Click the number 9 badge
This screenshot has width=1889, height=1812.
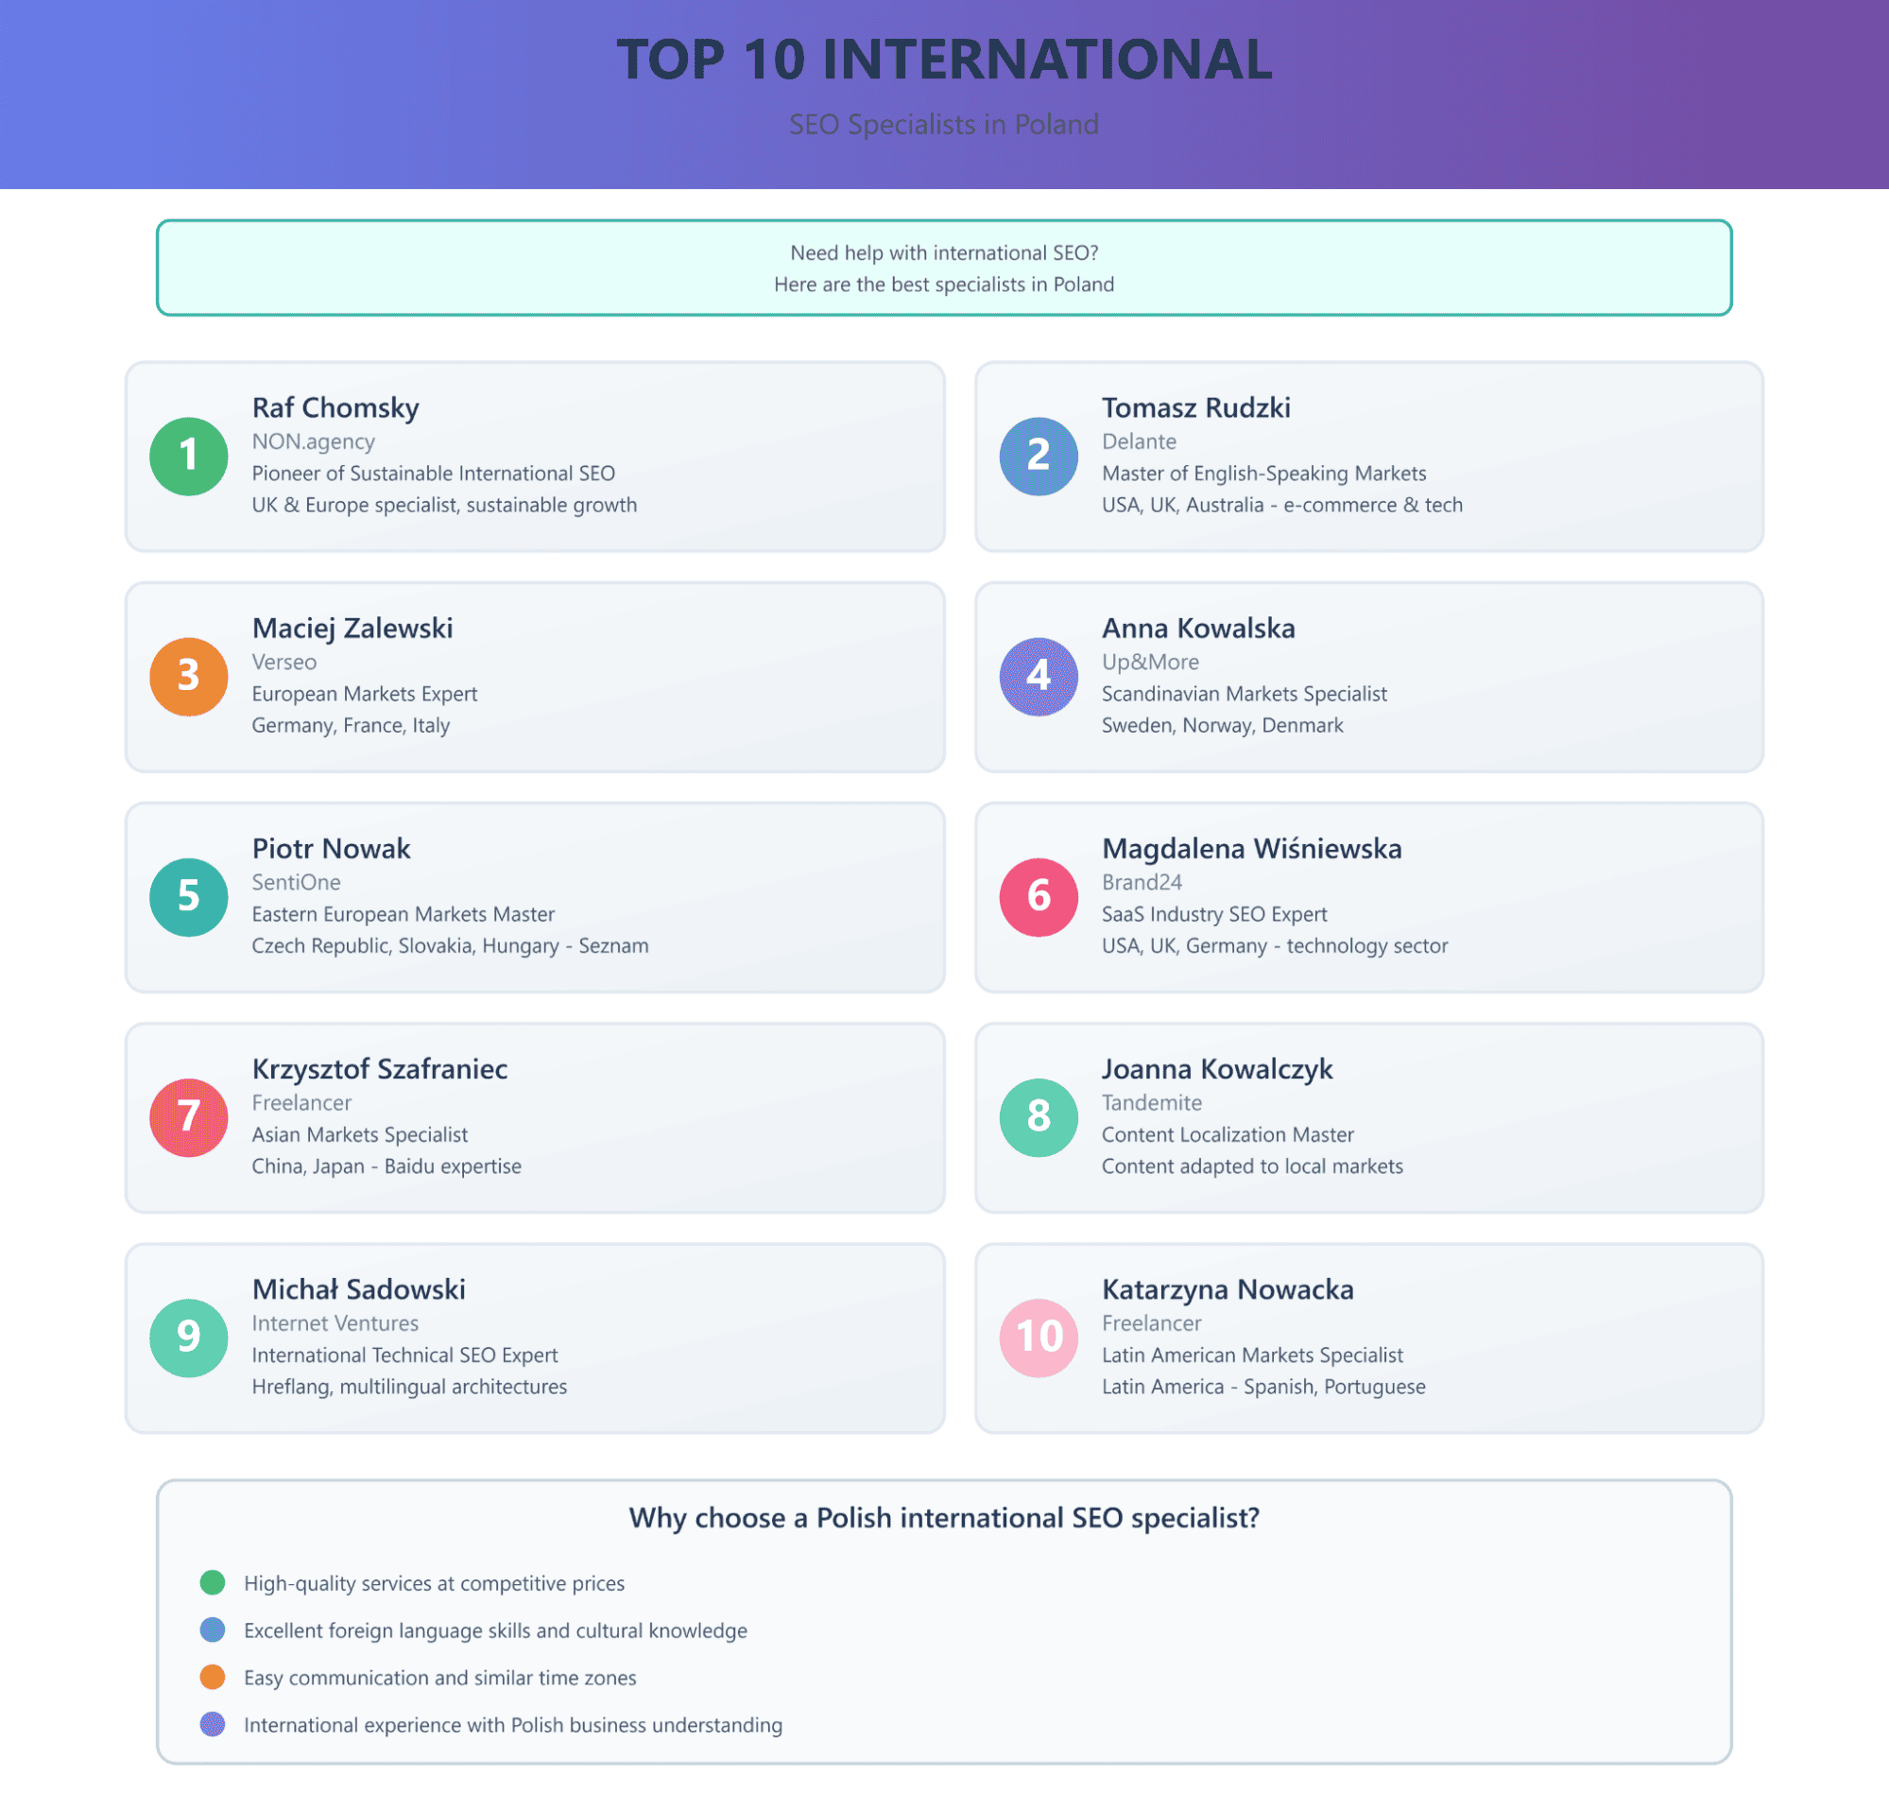189,1337
